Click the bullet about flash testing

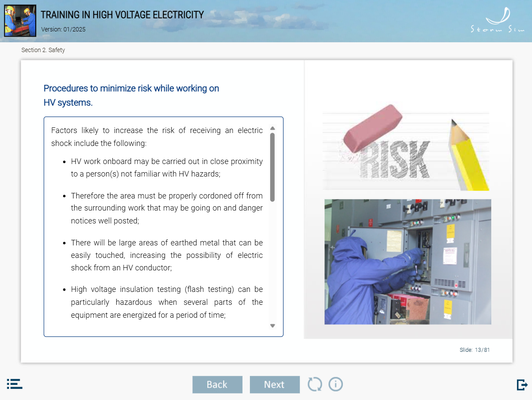click(x=167, y=302)
